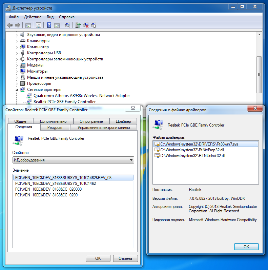Minimize the Диспетчер устройств window
This screenshot has height=270, width=268.
click(233, 7)
